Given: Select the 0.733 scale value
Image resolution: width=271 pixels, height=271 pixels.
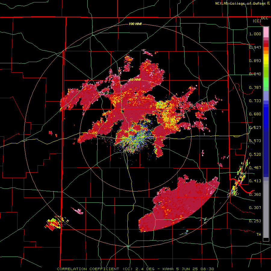Looking at the screenshot, I should [x=255, y=101].
